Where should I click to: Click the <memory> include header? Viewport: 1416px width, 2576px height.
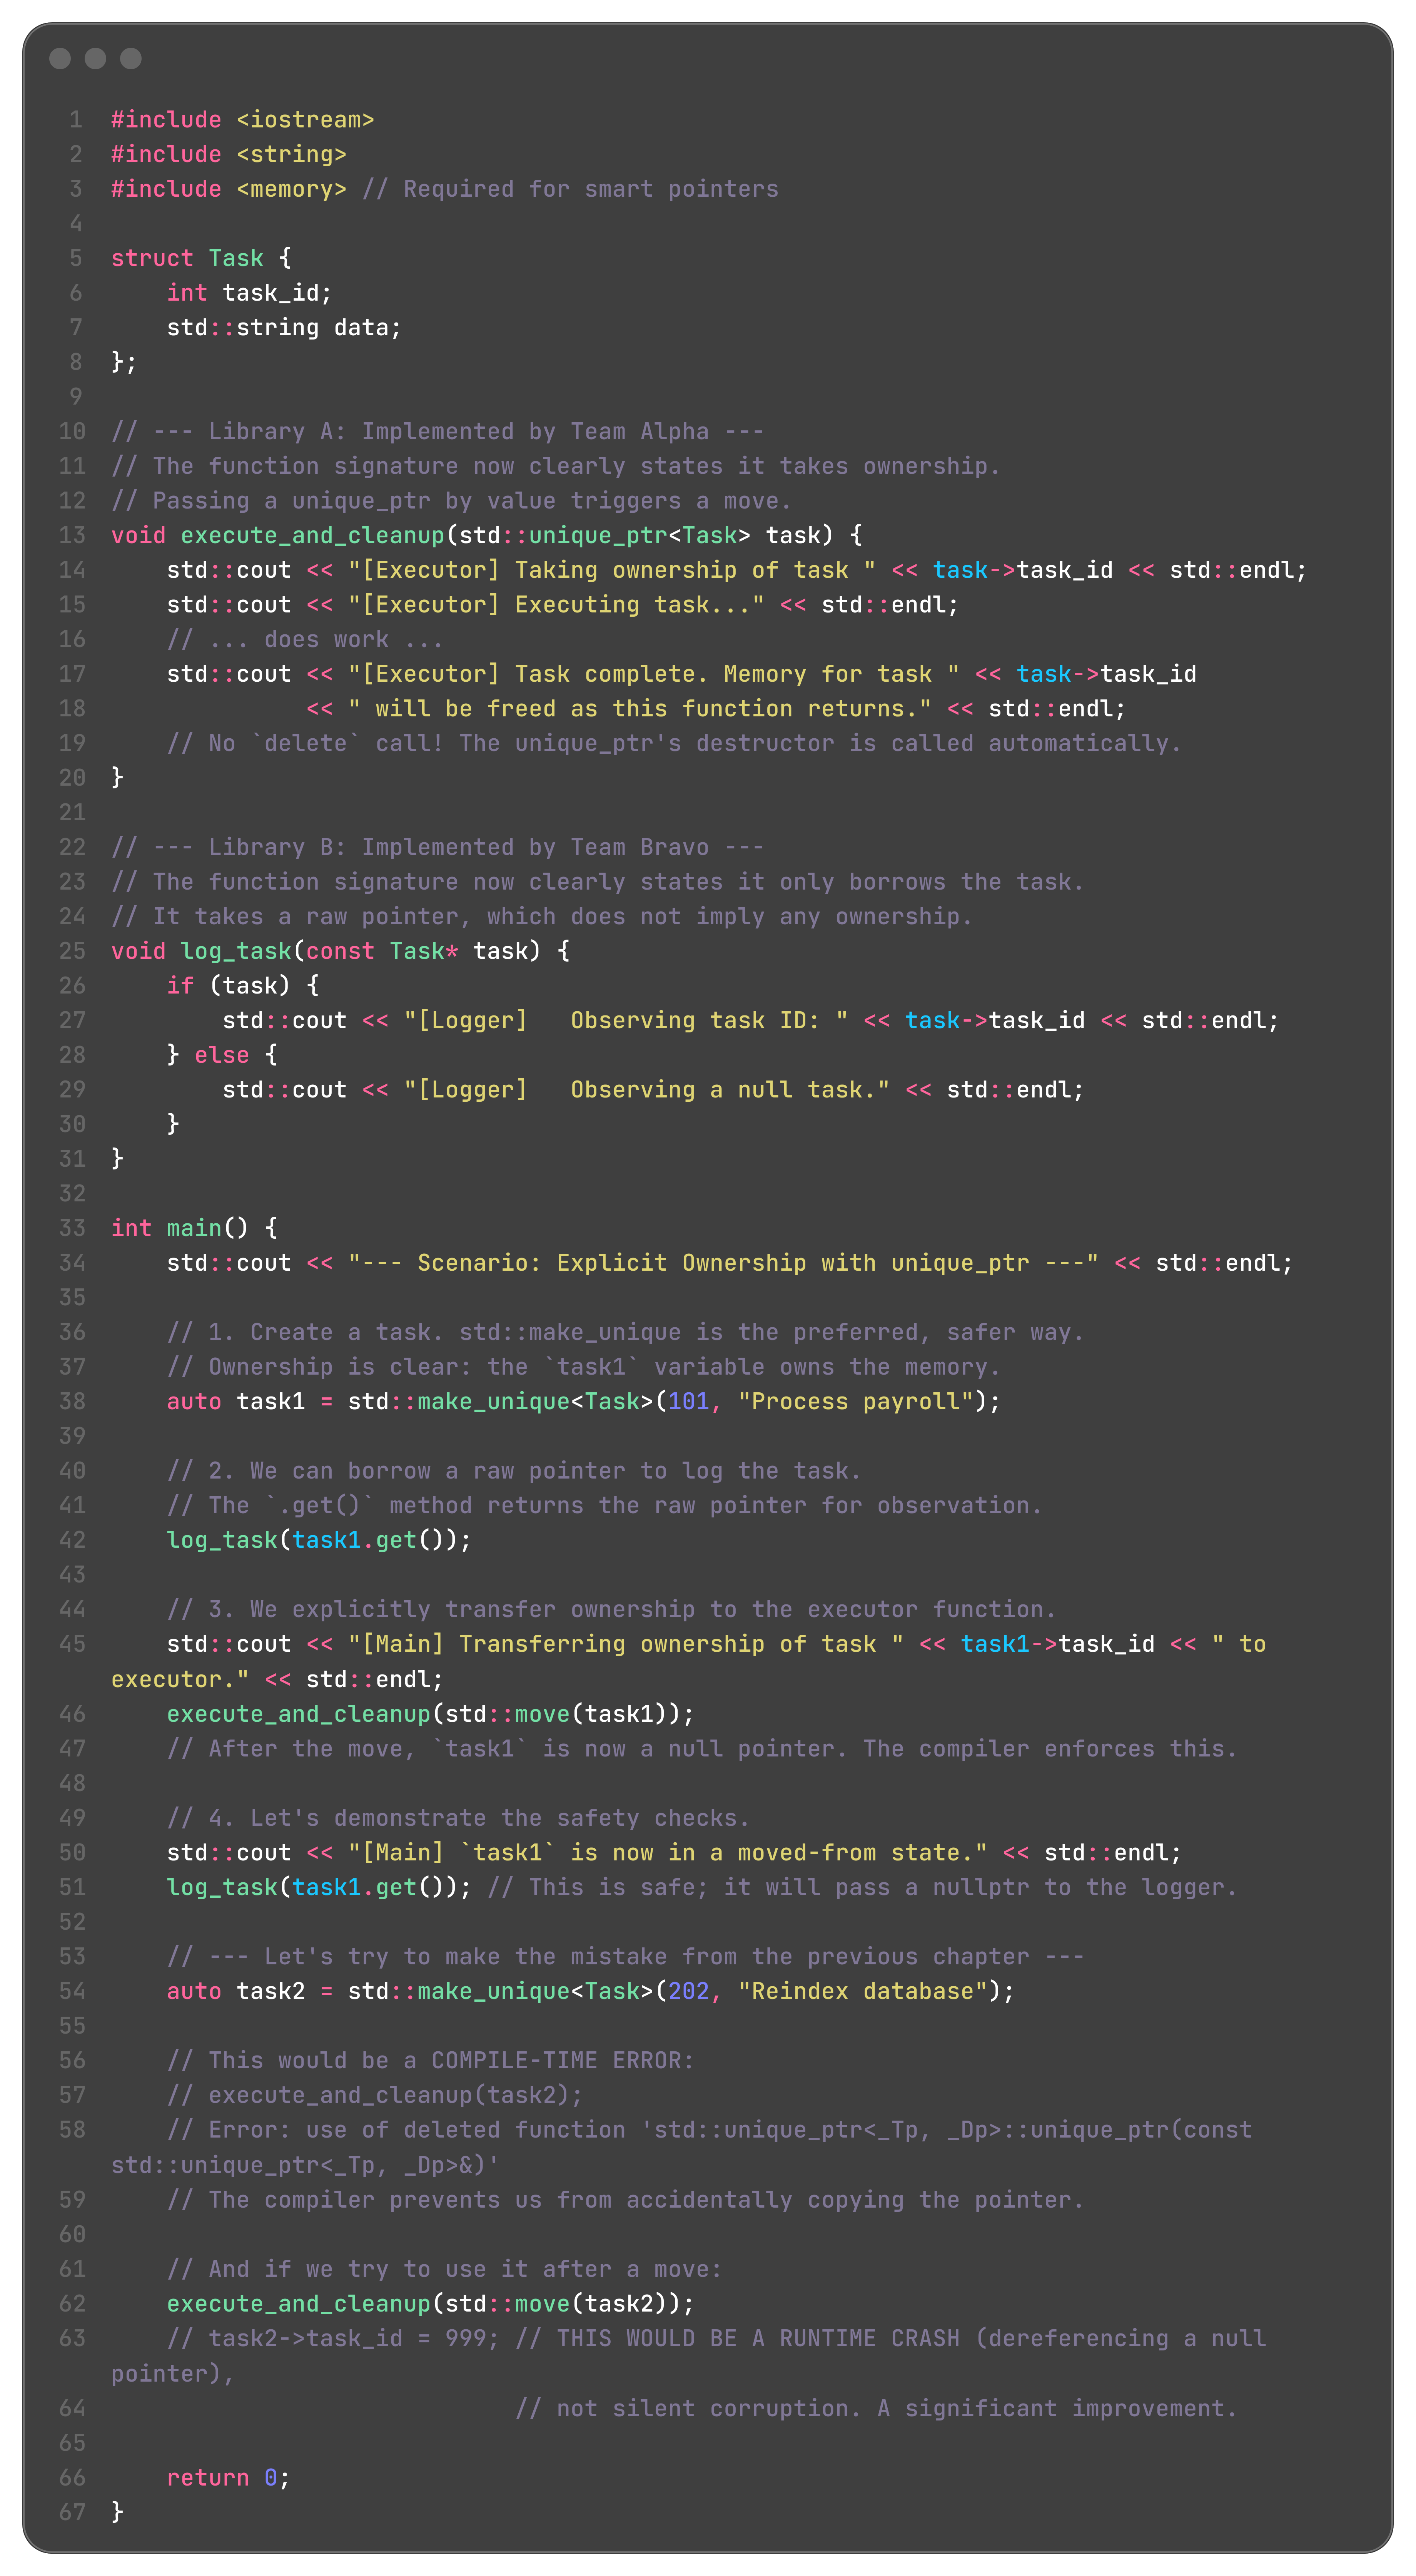click(x=291, y=189)
